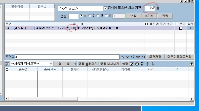This screenshot has width=199, height=111.
Task: Toggle the 검색에 필요한 최소 기간 checkbox
Action: pyautogui.click(x=105, y=8)
